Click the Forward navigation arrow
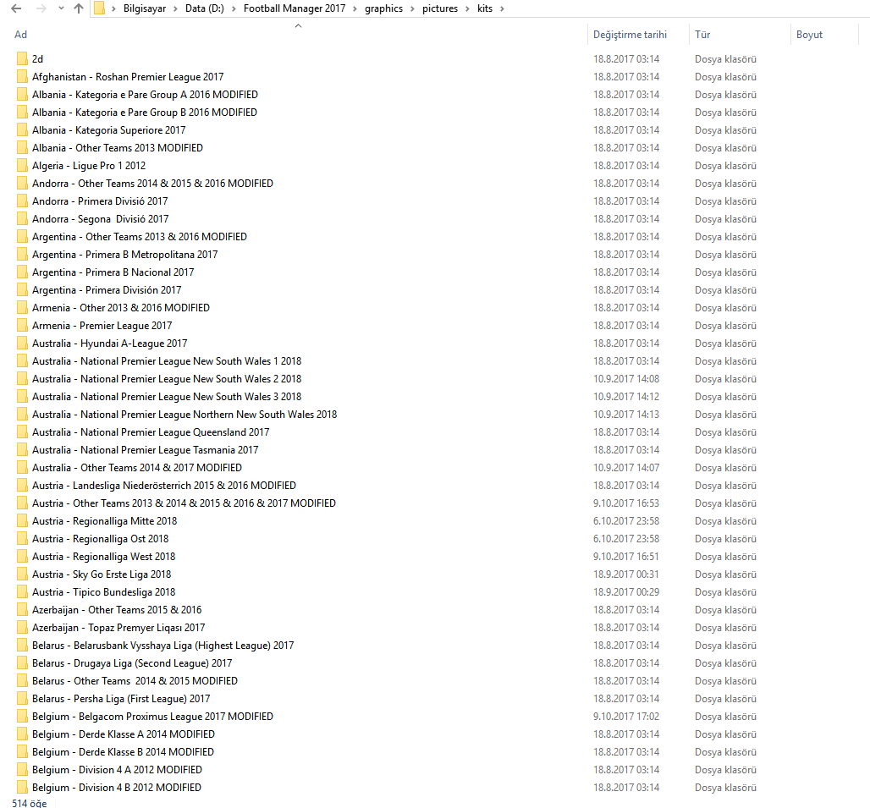Image resolution: width=870 pixels, height=808 pixels. click(41, 8)
